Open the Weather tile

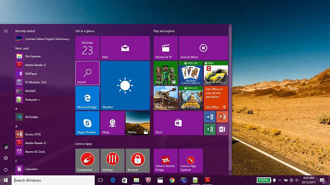tap(125, 85)
